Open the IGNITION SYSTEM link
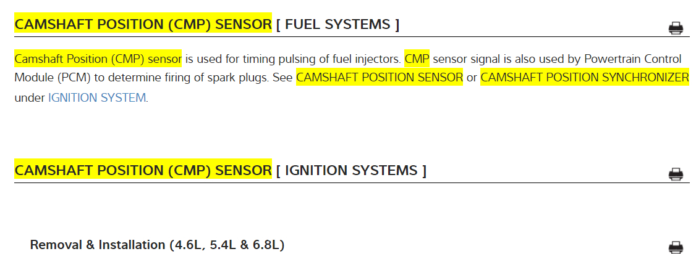 (97, 97)
